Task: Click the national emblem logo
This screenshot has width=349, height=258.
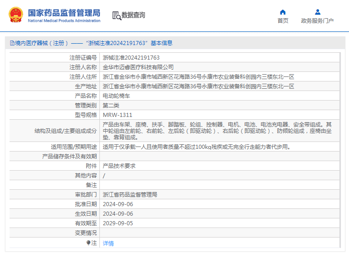Action: click(16, 15)
